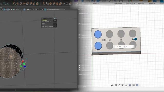Edit the quantity field showing 4
Viewport: 164px width, 92px height.
coord(129,47)
